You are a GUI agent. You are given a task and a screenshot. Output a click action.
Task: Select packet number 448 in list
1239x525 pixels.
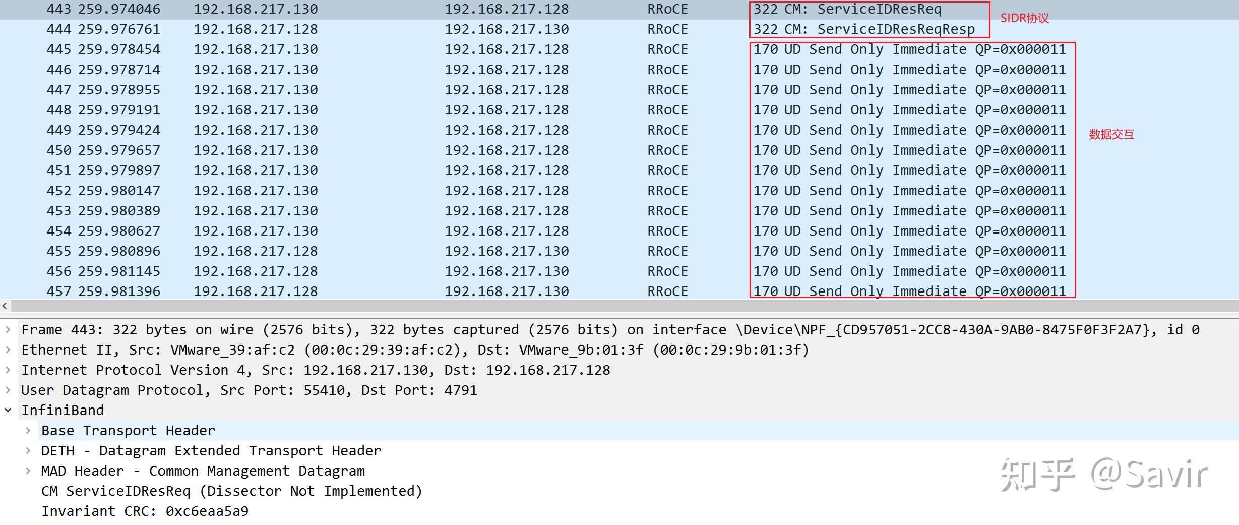tap(58, 110)
